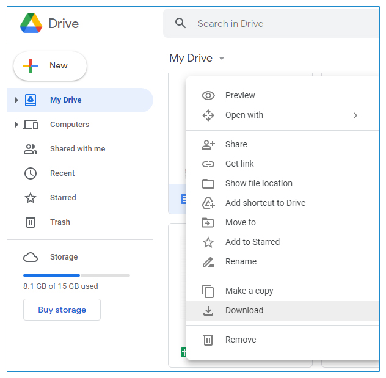Choose Get link from the menu
Viewport: 386px width, 378px height.
coord(283,164)
